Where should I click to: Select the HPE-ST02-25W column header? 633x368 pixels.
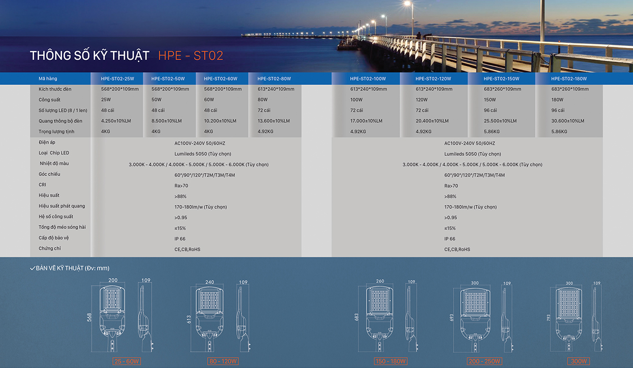(117, 79)
